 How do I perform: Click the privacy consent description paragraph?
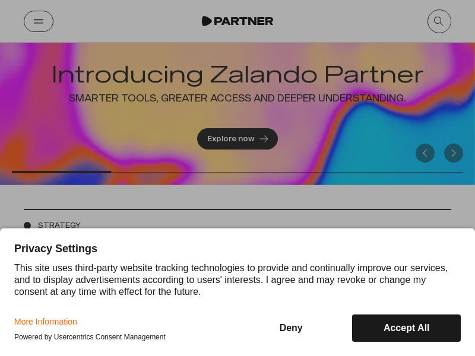[231, 279]
